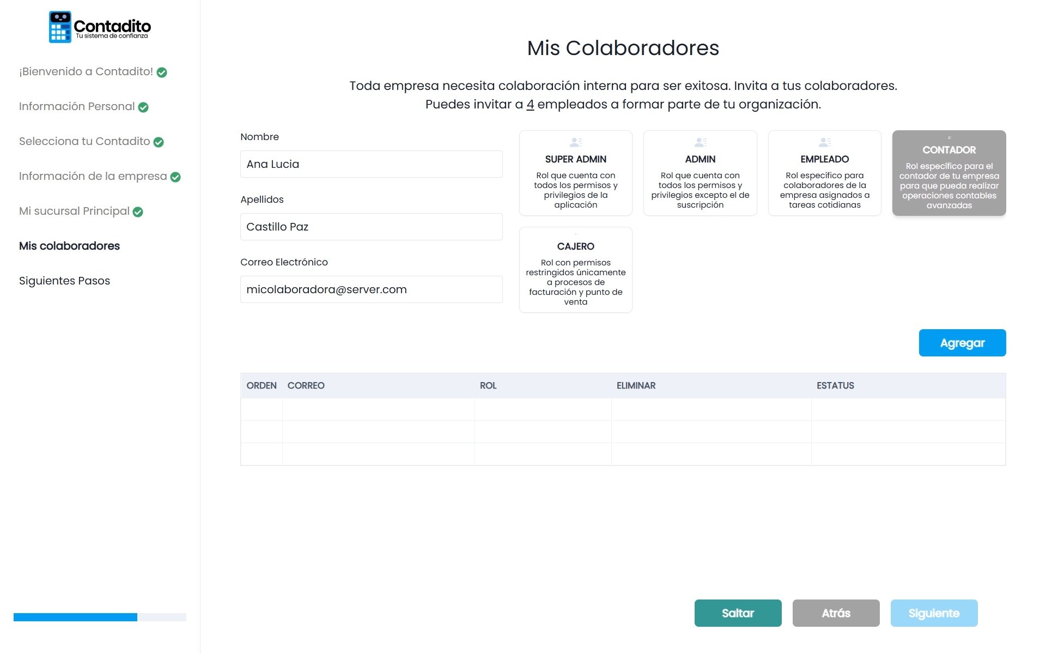Click the user icon on SUPER ADMIN card
The height and width of the screenshot is (654, 1046).
[576, 142]
